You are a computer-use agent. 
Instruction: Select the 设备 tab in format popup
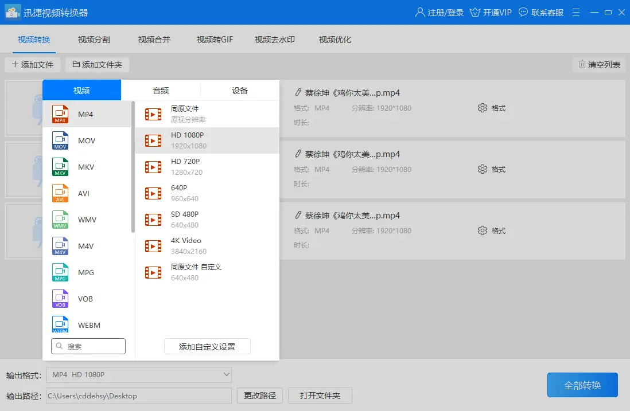[x=240, y=91]
